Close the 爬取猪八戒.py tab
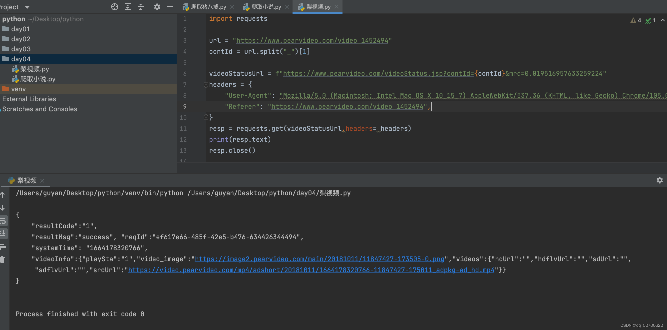This screenshot has height=330, width=667. point(232,7)
